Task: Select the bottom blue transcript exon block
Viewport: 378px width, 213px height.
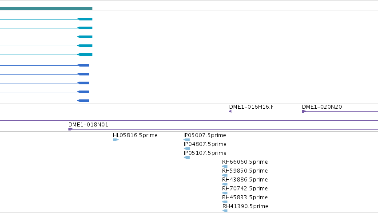Action: tap(84, 101)
